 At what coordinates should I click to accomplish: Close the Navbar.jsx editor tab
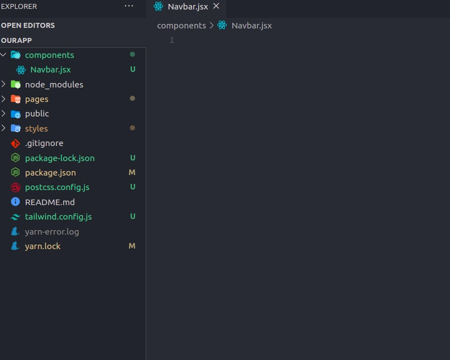point(216,6)
